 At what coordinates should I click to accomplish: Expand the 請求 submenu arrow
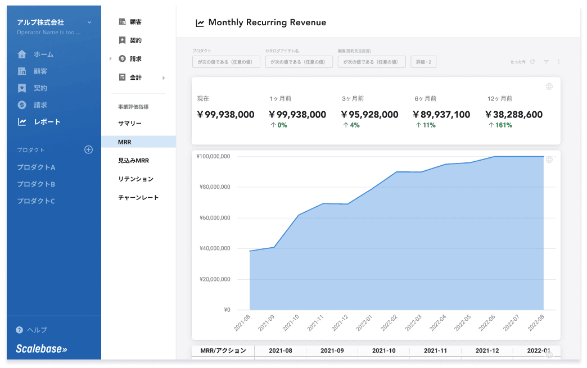point(111,58)
